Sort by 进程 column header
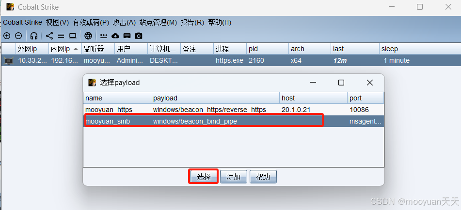 230,49
